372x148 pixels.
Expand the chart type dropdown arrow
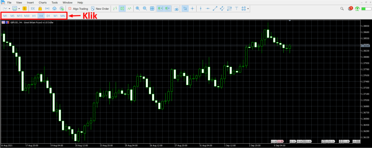point(10,8)
